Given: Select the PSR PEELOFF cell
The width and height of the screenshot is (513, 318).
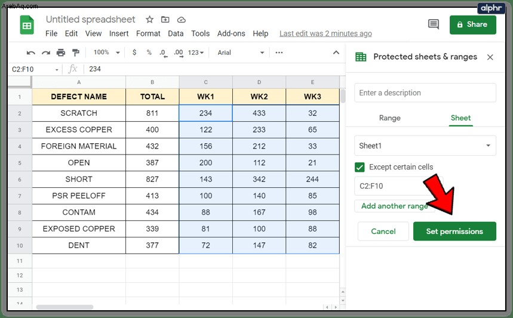Looking at the screenshot, I should 79,196.
